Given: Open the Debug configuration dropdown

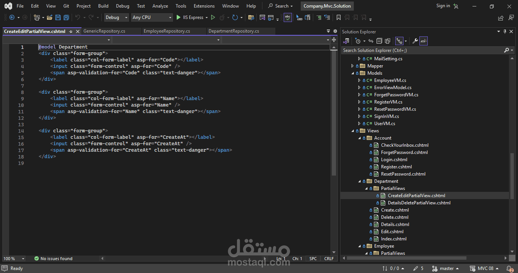Looking at the screenshot, I should click(x=116, y=17).
